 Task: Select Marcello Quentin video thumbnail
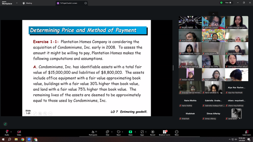point(213,22)
